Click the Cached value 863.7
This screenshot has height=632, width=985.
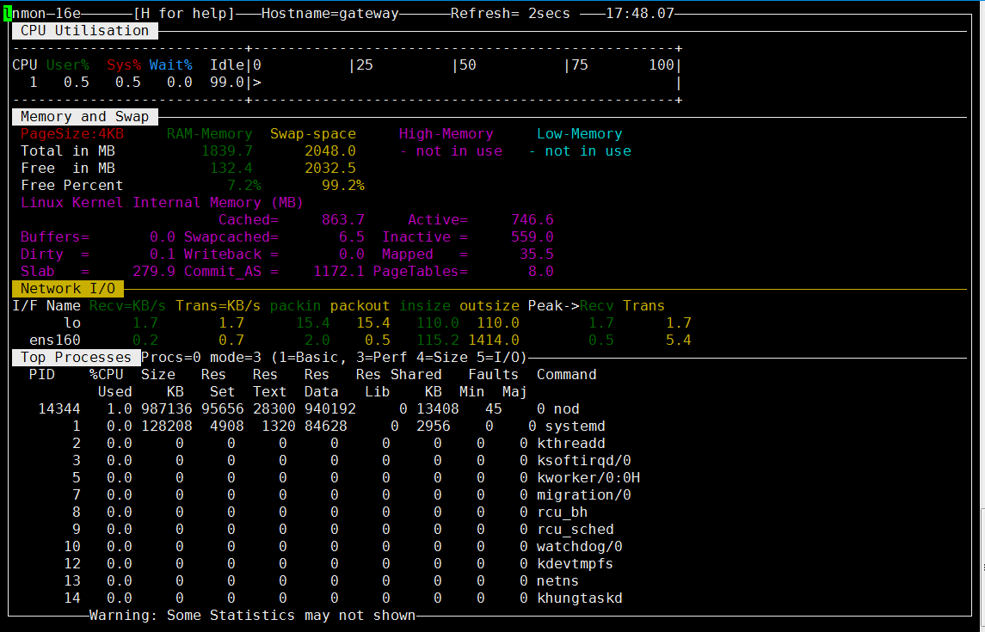click(x=343, y=220)
